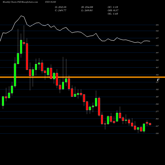This screenshot has height=165, width=165.
Task: Click the 'ICES SGSH' symbol label
Action: [x=50, y=2]
